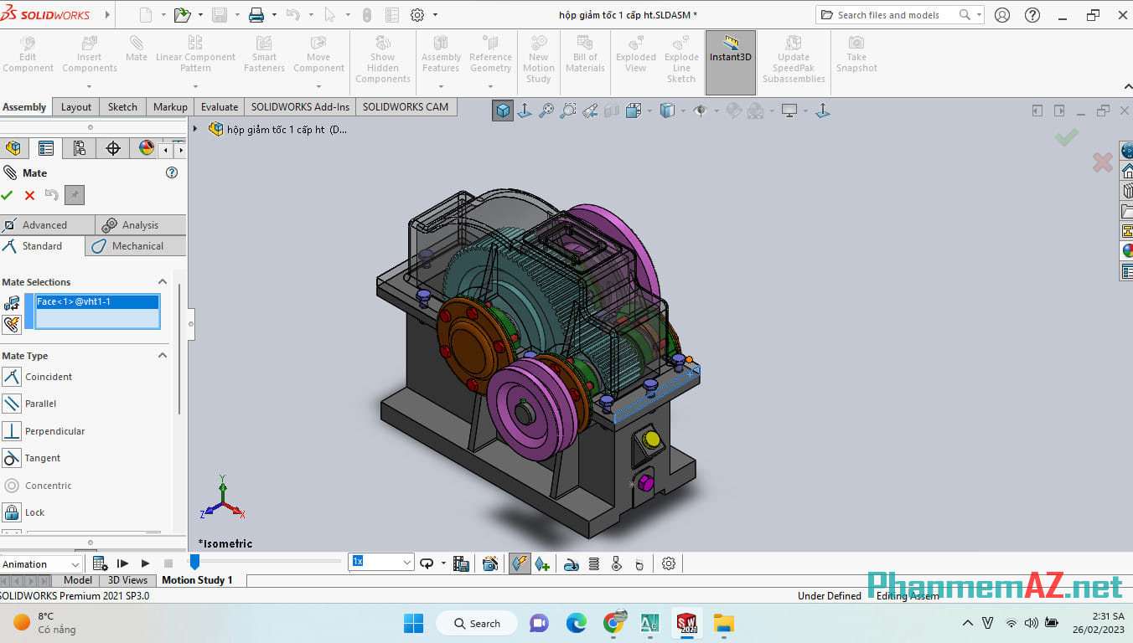
Task: Cancel the mate with the red X
Action: (29, 194)
